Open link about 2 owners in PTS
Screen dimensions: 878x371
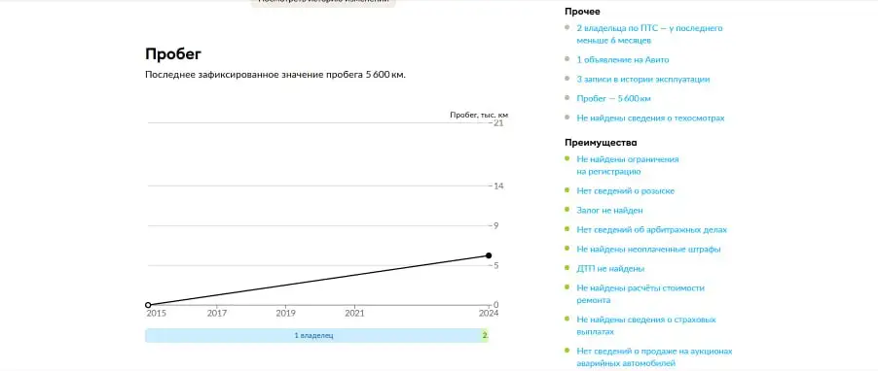point(649,34)
